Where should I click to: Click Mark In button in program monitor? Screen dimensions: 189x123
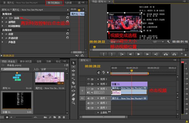(104, 54)
